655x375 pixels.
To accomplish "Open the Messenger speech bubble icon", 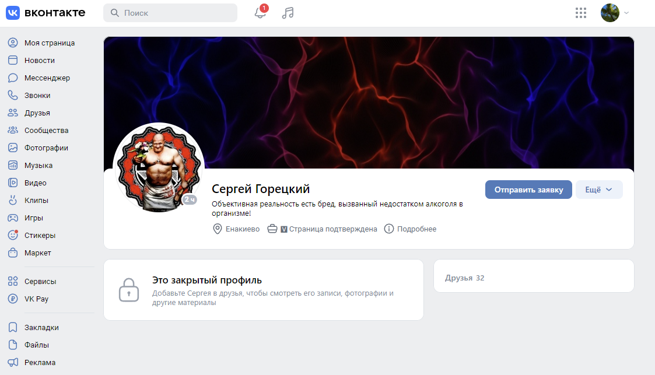I will pos(13,78).
